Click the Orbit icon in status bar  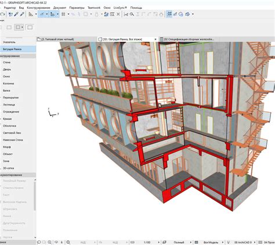pos(56,242)
